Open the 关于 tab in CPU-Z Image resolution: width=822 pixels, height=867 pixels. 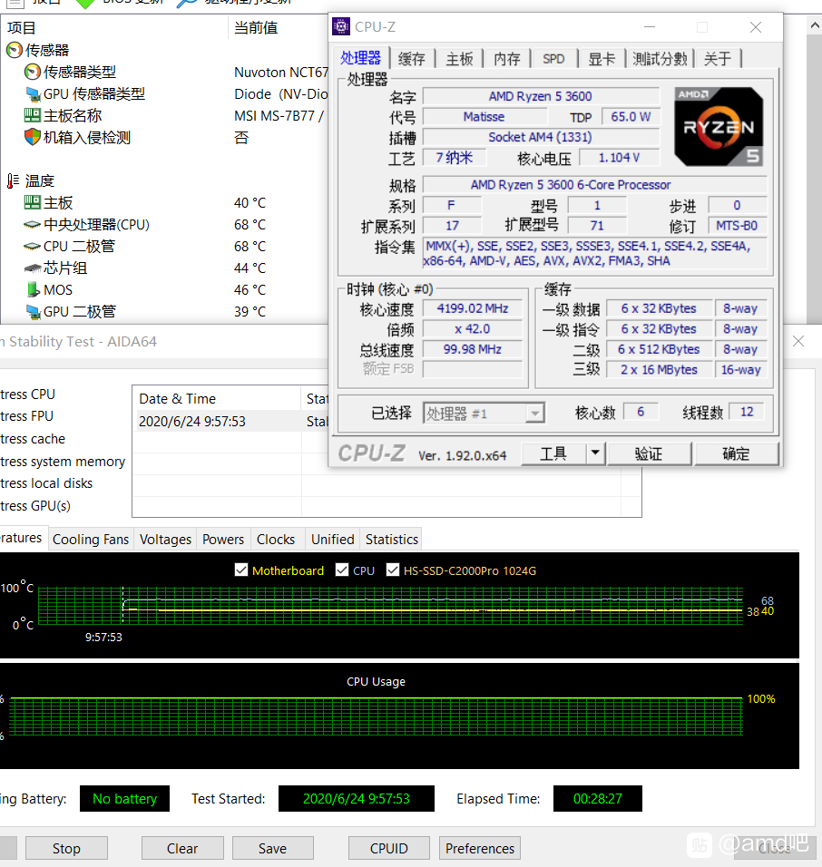(718, 59)
